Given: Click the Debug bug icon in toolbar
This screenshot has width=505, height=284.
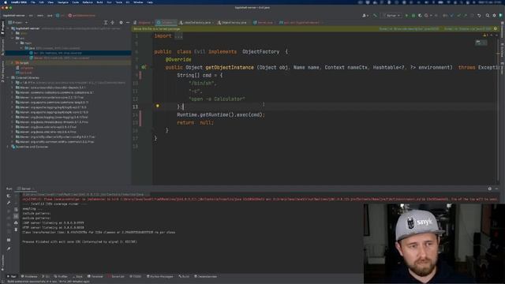Looking at the screenshot, I should click(x=413, y=16).
